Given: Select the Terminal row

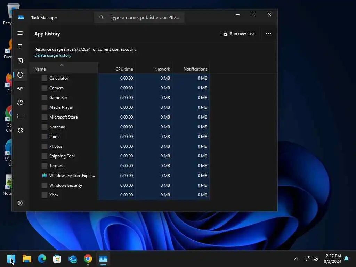Looking at the screenshot, I should click(120, 166).
